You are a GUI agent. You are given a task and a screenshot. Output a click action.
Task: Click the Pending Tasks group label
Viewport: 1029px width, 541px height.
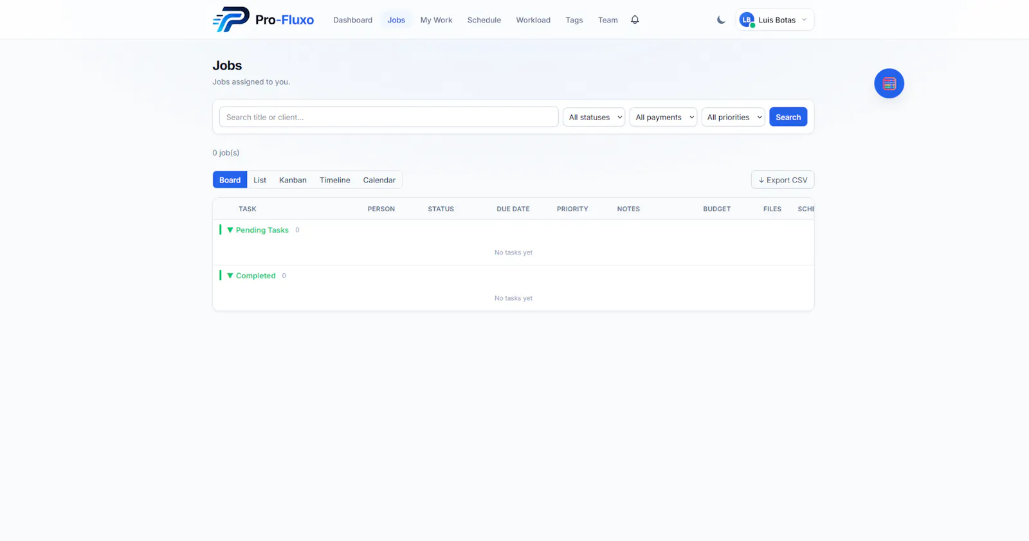click(262, 230)
